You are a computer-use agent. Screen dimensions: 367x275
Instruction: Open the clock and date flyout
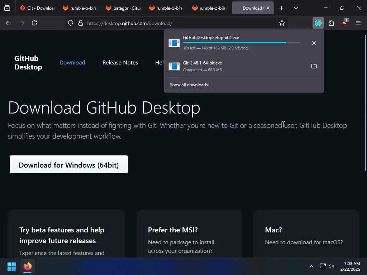click(x=350, y=266)
